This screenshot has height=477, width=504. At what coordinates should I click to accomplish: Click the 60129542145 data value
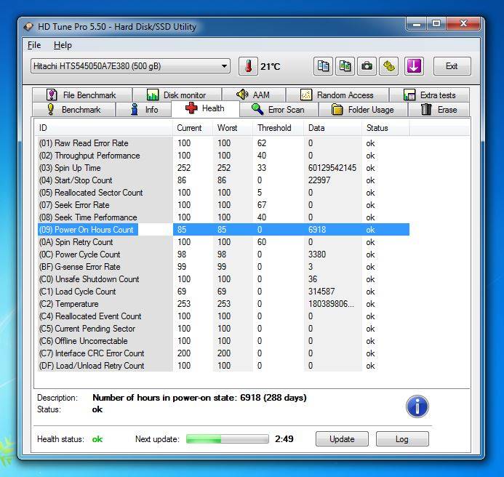click(332, 168)
